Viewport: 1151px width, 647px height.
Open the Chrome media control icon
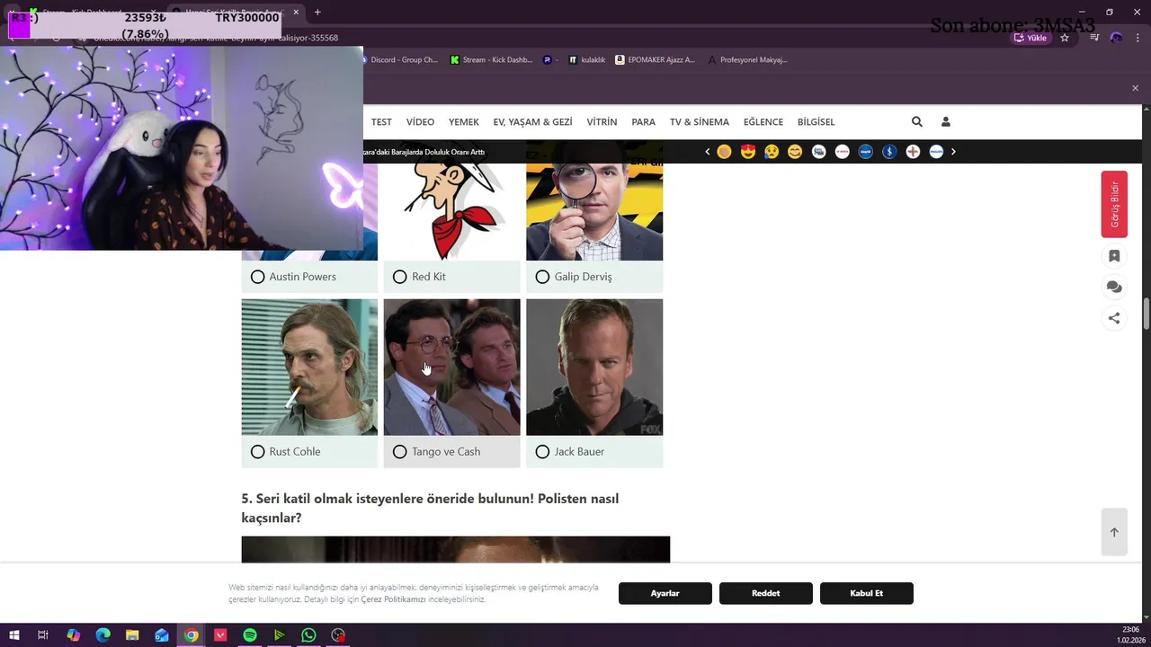(x=1094, y=38)
